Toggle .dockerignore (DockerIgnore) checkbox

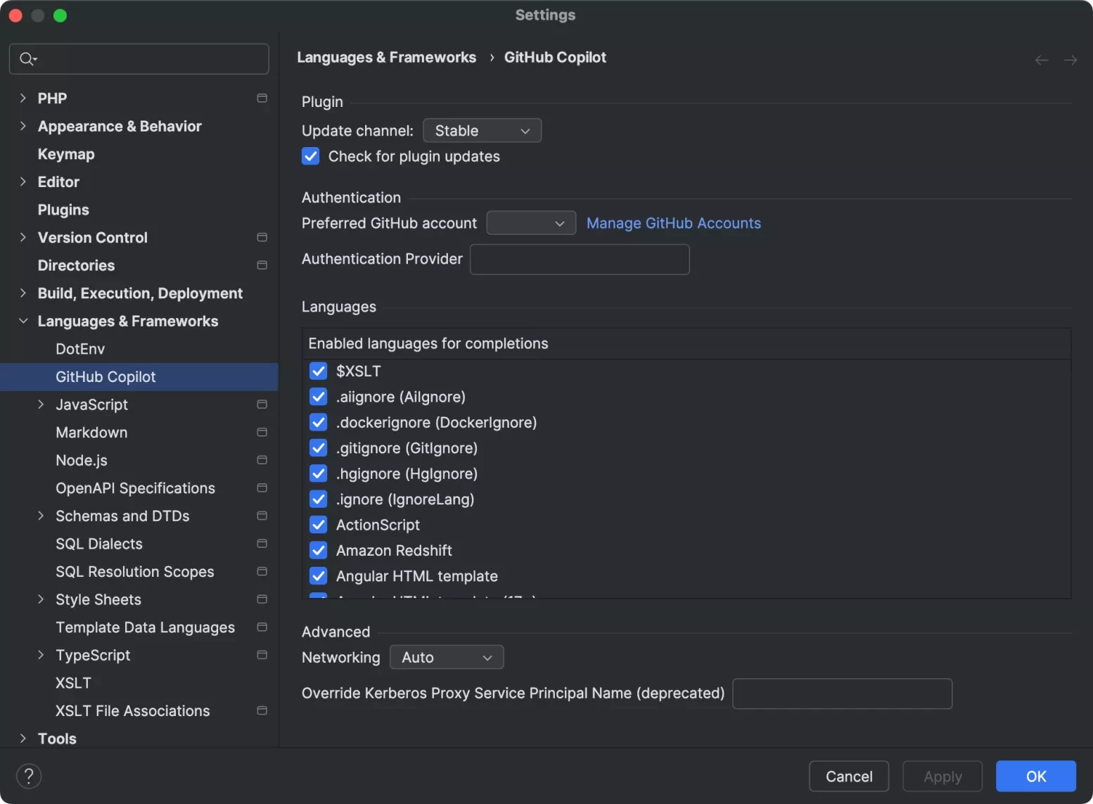point(319,422)
